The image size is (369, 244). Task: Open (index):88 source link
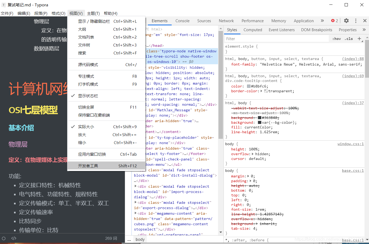(x=353, y=59)
